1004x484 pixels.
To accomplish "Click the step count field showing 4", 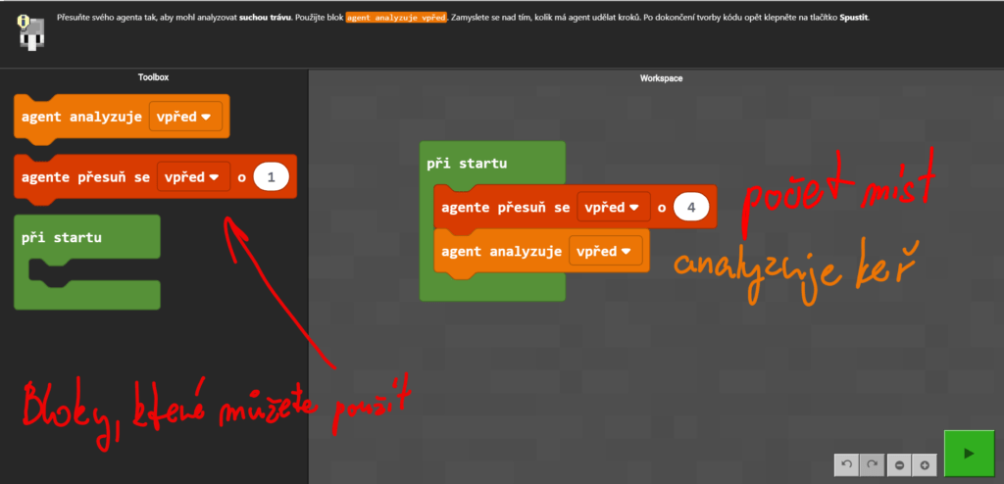I will click(691, 208).
